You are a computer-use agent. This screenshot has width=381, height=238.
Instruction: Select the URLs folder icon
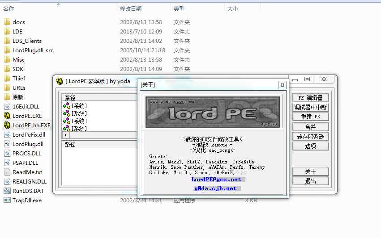[x=7, y=88]
